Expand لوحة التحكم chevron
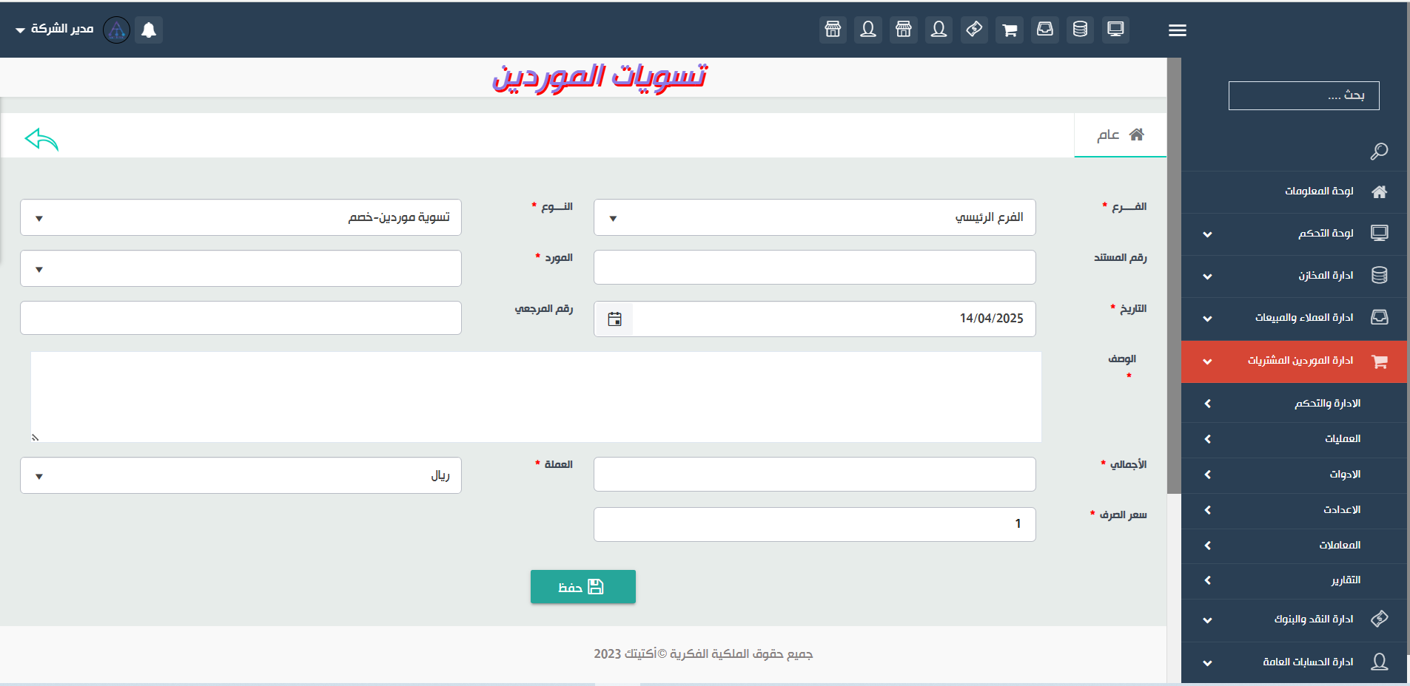 [1207, 234]
